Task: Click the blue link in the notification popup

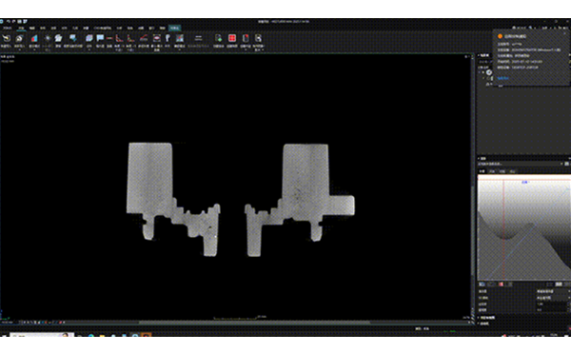Action: click(x=502, y=78)
